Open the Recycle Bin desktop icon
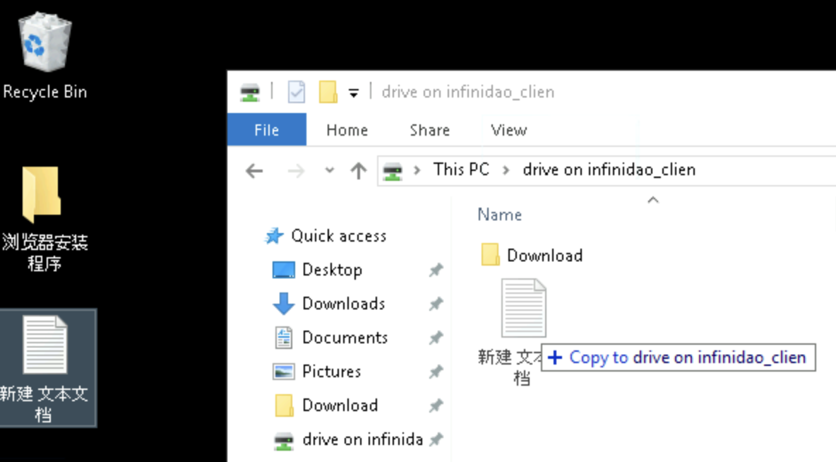836x462 pixels. click(x=44, y=44)
